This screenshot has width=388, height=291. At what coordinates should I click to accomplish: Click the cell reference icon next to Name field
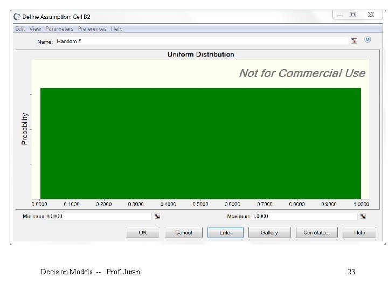pyautogui.click(x=354, y=41)
